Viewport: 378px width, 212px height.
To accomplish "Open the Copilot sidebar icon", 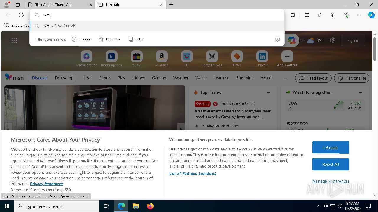I will click(372, 15).
